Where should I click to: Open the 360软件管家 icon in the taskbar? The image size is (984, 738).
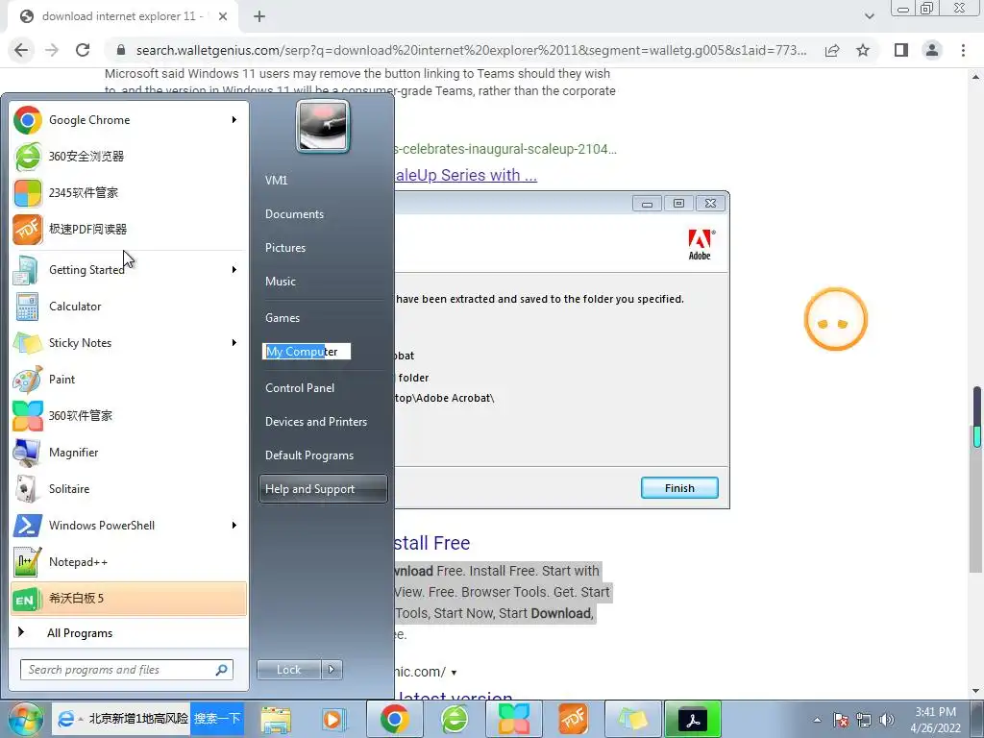point(514,719)
